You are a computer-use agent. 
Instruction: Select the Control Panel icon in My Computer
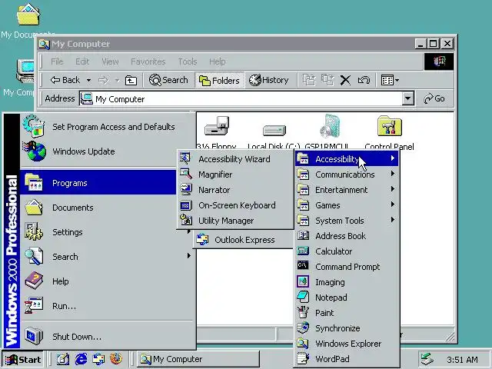389,126
